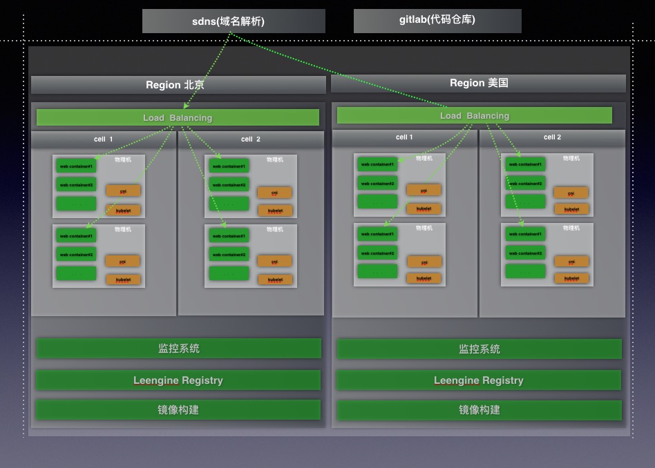Viewport: 655px width, 468px height.
Task: Click the Load Balancing bar in Region 北京
Action: click(x=177, y=117)
